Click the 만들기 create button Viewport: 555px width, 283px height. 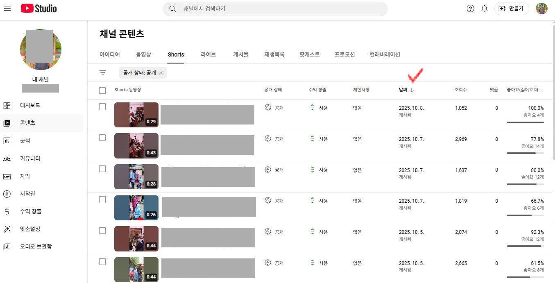pyautogui.click(x=512, y=9)
